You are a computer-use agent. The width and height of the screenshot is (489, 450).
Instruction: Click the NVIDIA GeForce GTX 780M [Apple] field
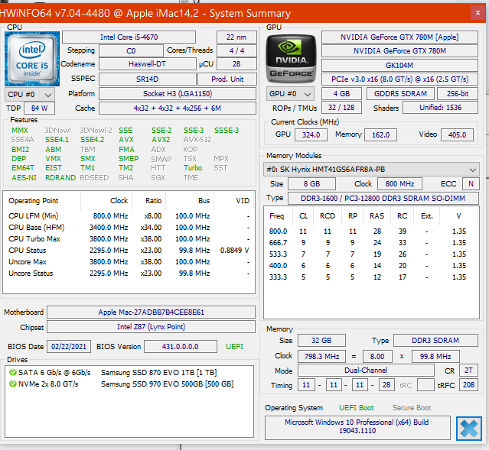(399, 37)
